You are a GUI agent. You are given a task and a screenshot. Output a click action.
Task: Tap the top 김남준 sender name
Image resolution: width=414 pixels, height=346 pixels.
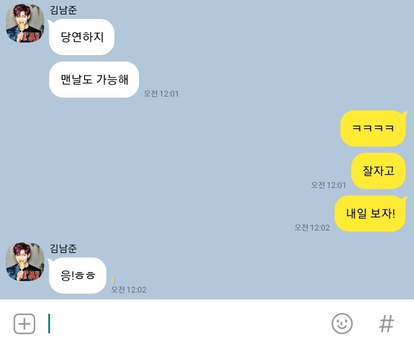(x=63, y=10)
